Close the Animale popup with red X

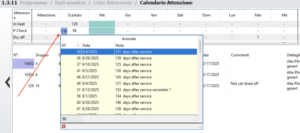point(64,126)
